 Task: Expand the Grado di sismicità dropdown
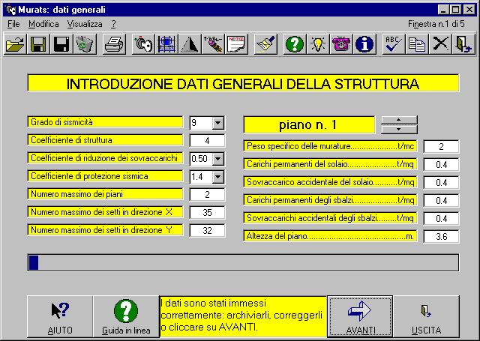217,123
